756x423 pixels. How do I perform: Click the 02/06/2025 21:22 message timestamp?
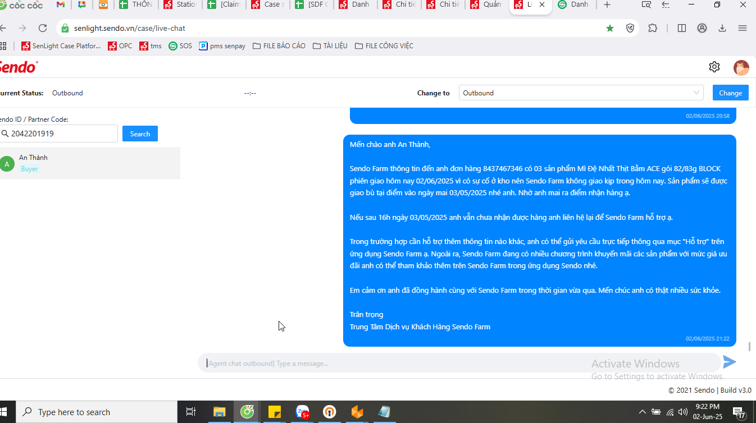click(x=707, y=339)
